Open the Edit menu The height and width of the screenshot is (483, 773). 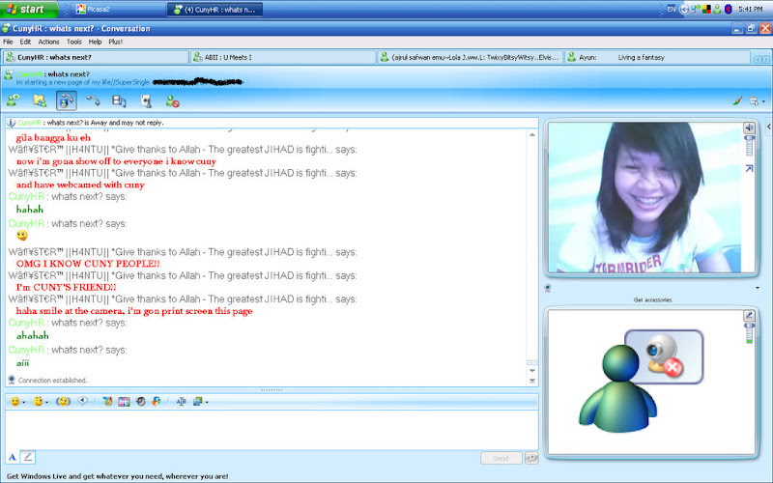(25, 42)
